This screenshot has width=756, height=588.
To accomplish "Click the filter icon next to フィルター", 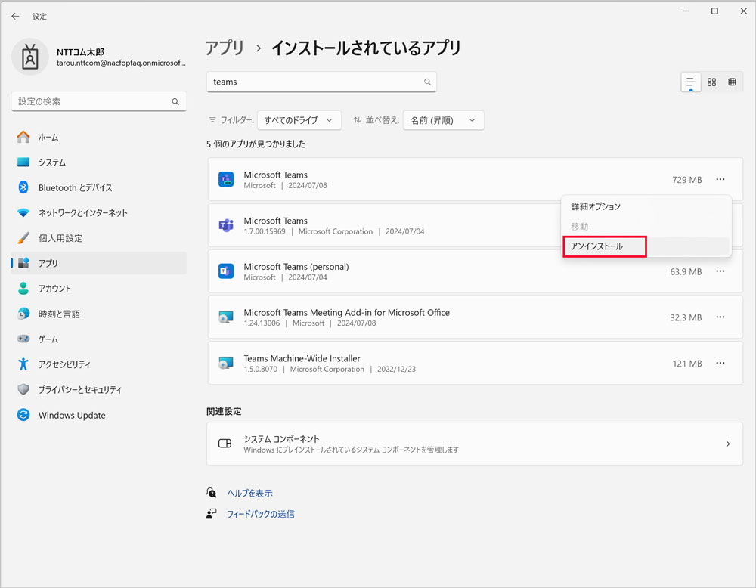I will (212, 120).
